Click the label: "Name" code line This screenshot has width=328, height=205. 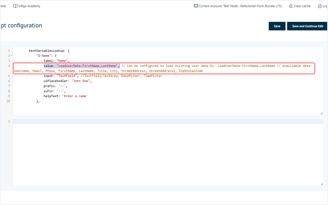pos(57,61)
